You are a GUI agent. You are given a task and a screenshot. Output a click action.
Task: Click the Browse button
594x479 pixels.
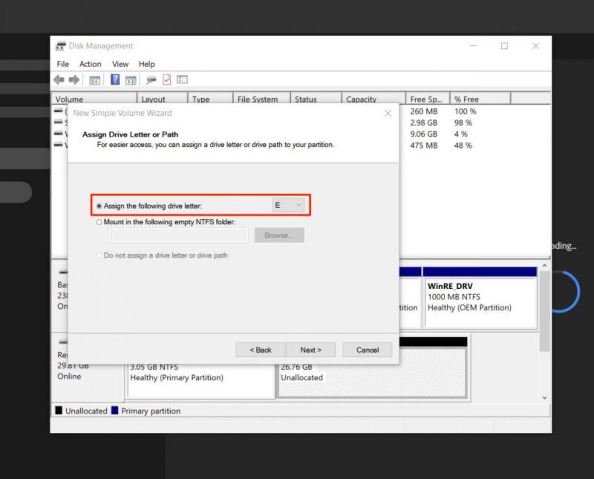tap(279, 235)
